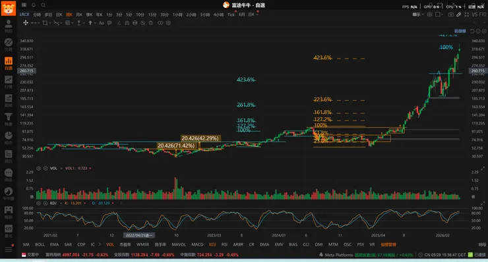Expand more main-chart indicators chevron after IC
This screenshot has width=488, height=262.
pyautogui.click(x=100, y=244)
